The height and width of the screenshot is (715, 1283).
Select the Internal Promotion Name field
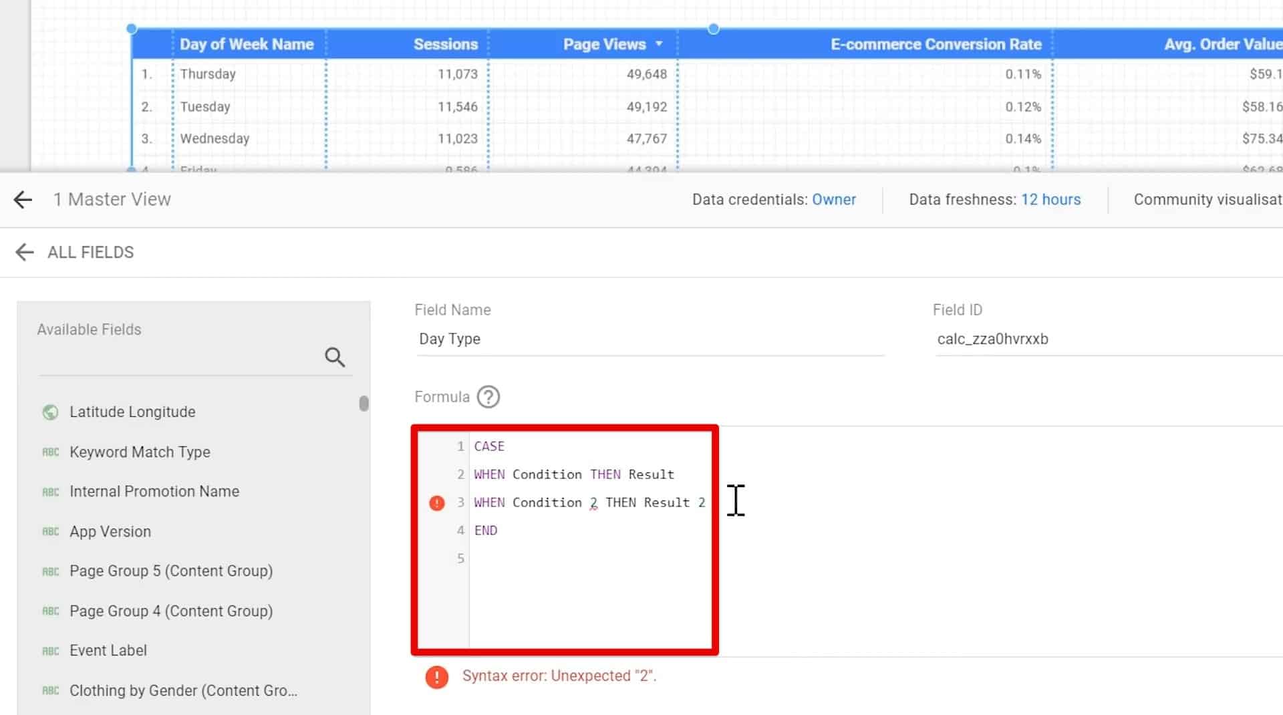[154, 491]
